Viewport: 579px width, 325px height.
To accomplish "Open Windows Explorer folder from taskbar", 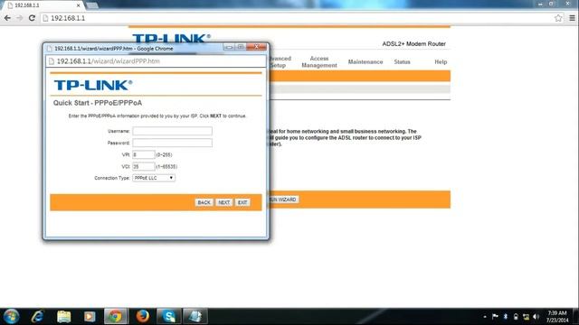I will tap(63, 317).
